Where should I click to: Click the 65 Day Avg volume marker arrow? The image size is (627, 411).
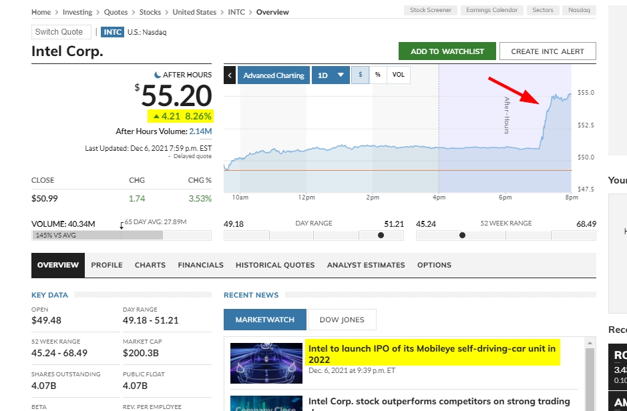tap(122, 225)
